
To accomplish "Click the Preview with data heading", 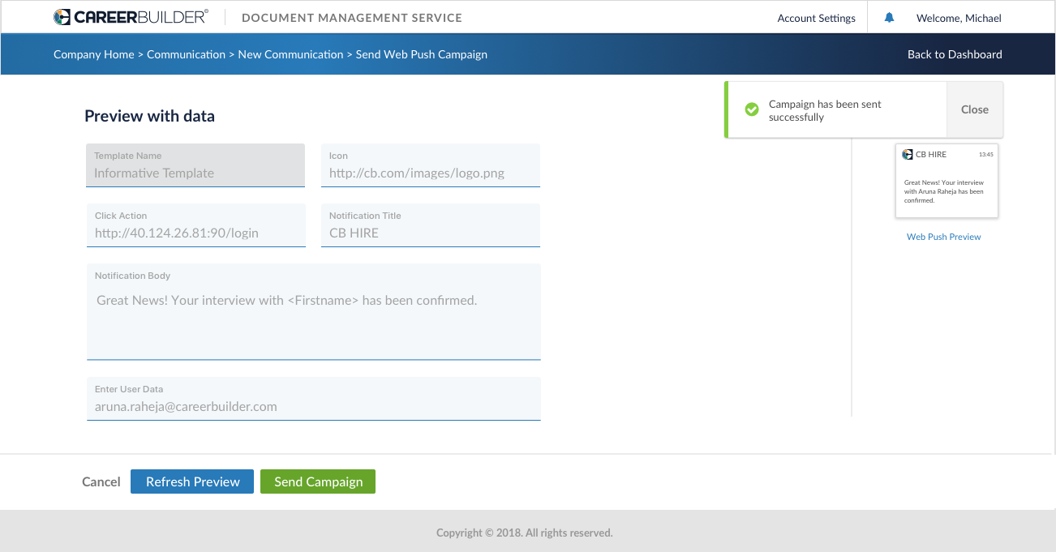I will coord(149,116).
